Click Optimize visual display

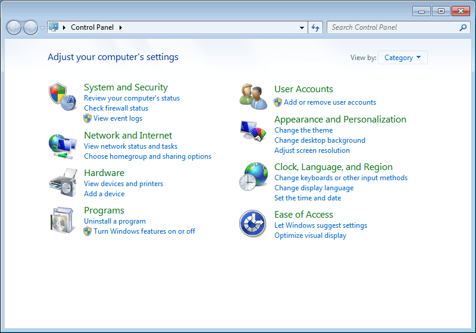tap(310, 235)
